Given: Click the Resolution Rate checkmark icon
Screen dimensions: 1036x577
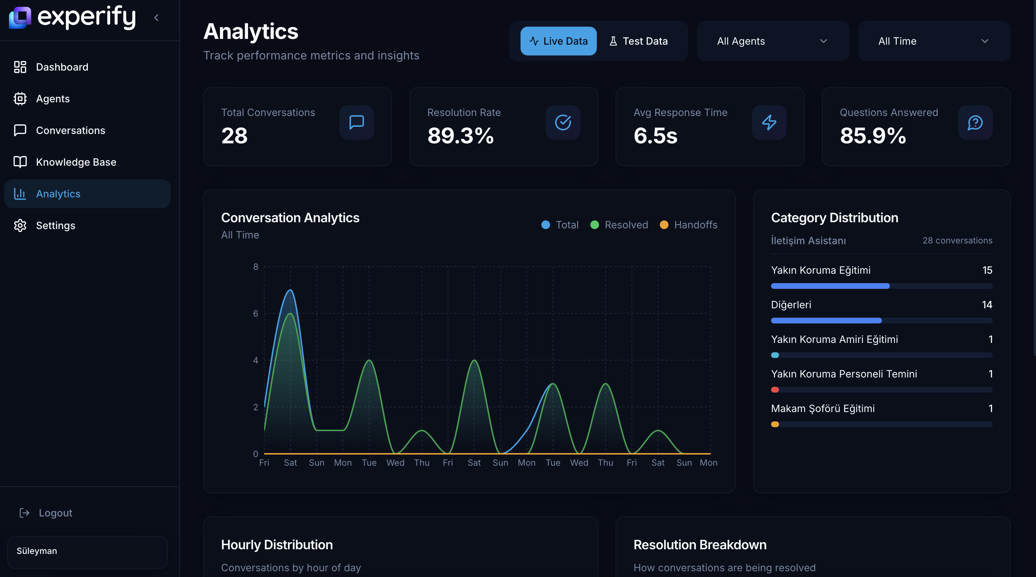Looking at the screenshot, I should pyautogui.click(x=563, y=122).
